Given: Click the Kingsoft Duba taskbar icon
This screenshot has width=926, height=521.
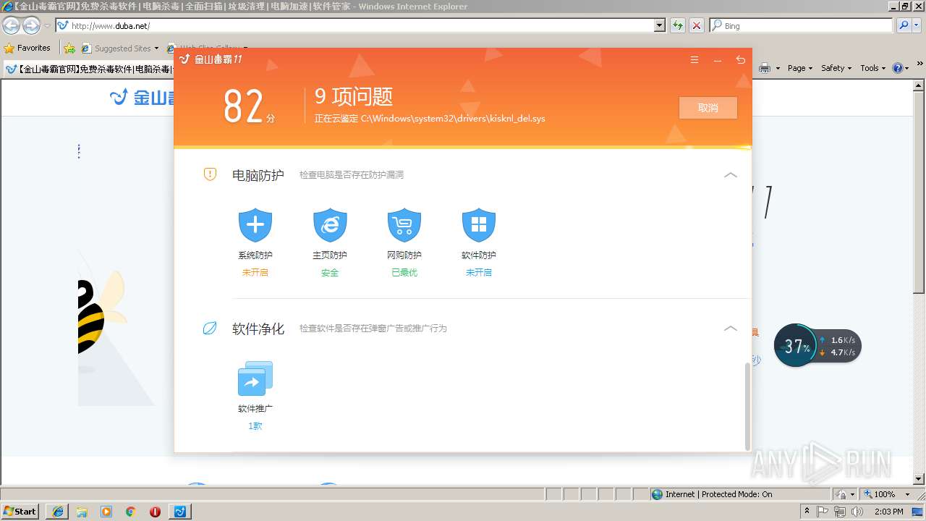Looking at the screenshot, I should pyautogui.click(x=180, y=512).
